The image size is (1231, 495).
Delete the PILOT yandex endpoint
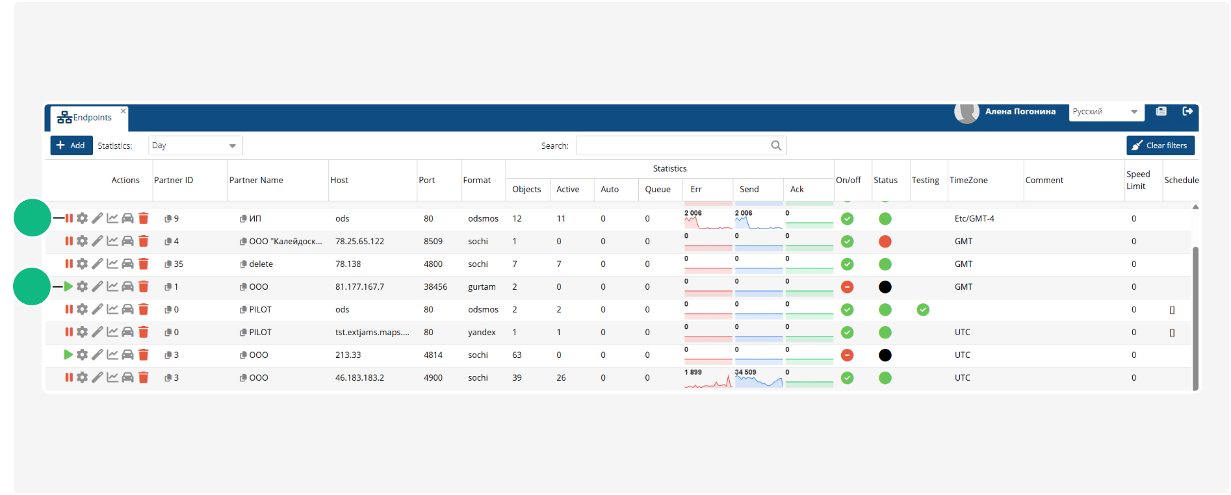[x=144, y=332]
